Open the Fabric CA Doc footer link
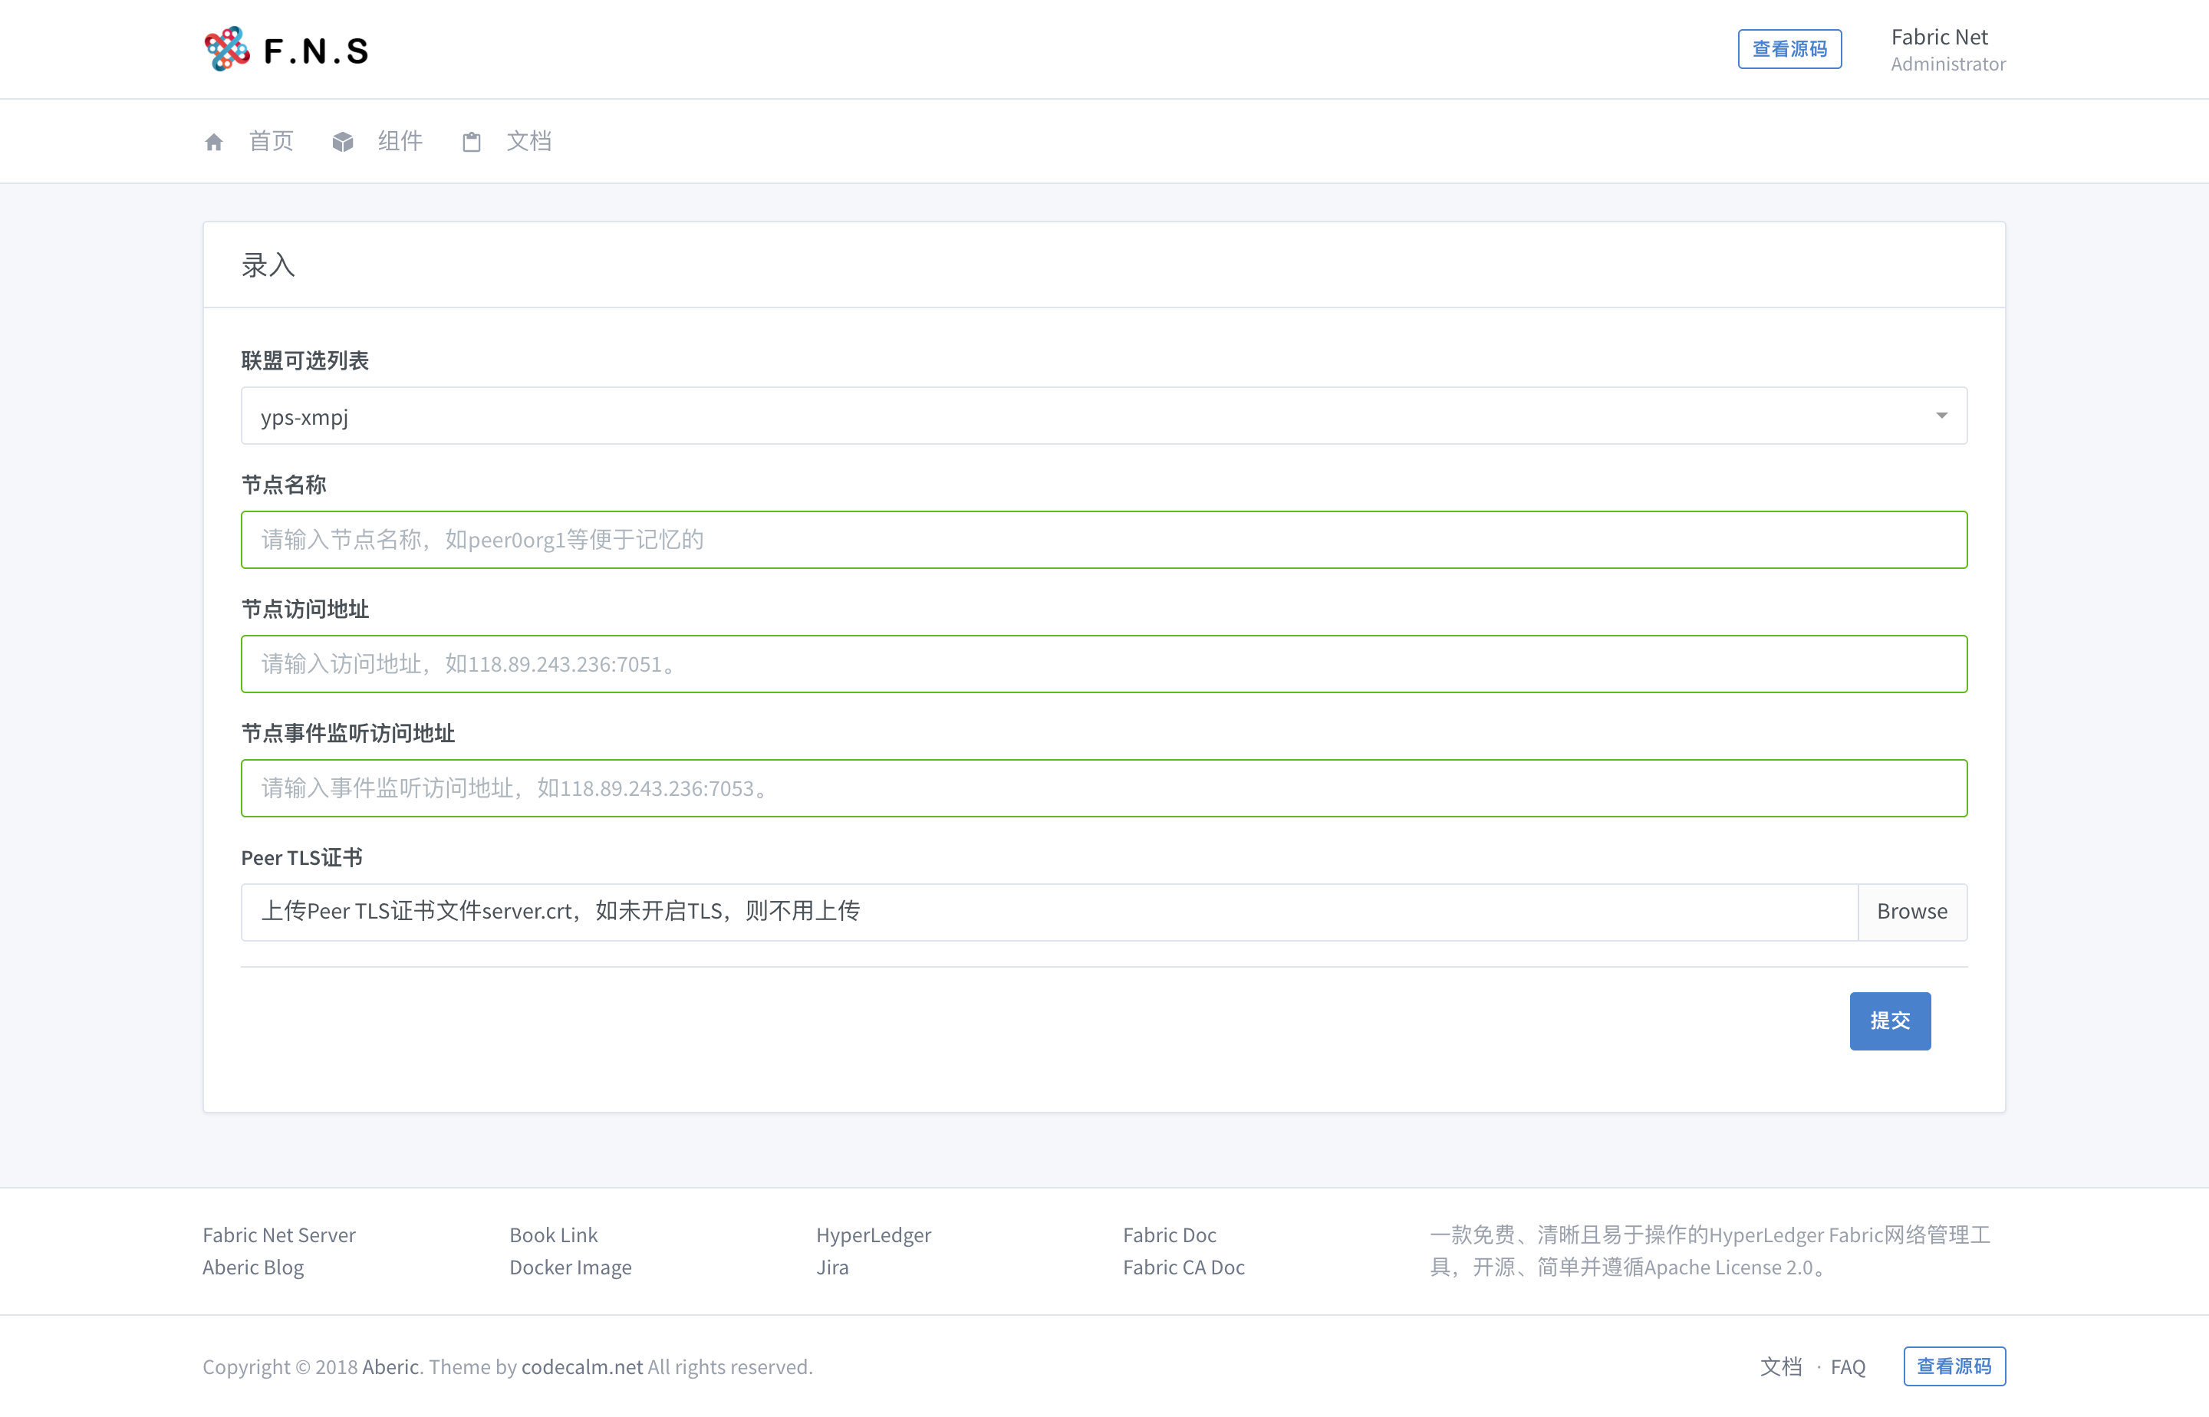 (x=1183, y=1267)
